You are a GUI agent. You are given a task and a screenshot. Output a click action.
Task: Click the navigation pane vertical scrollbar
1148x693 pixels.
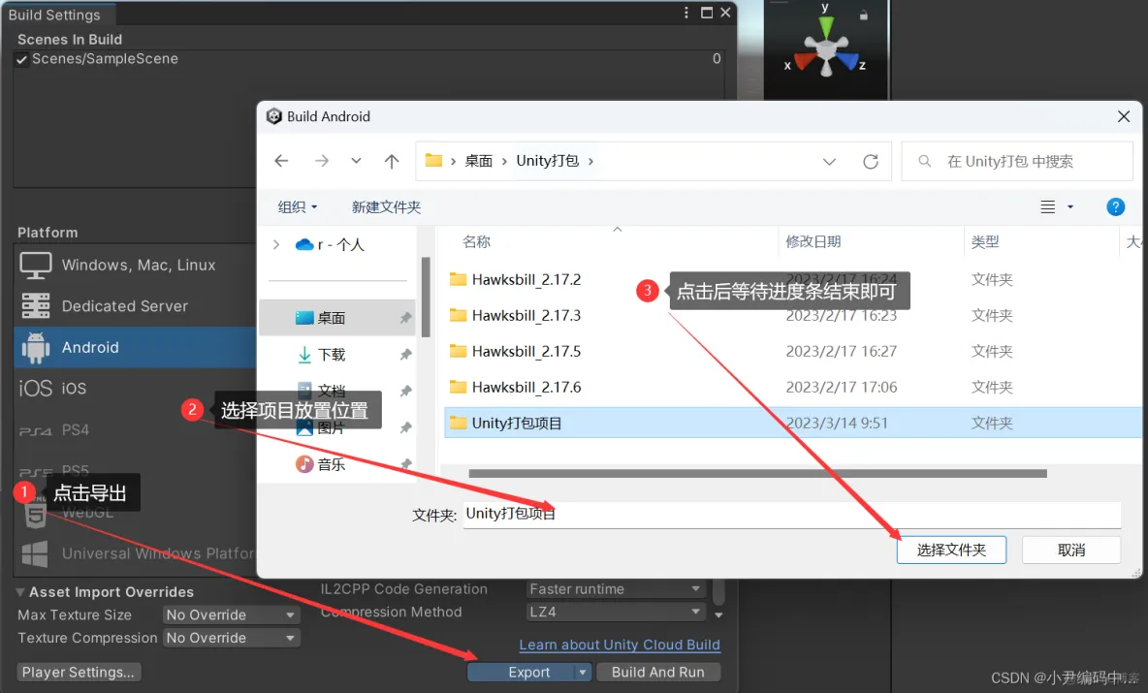(426, 297)
